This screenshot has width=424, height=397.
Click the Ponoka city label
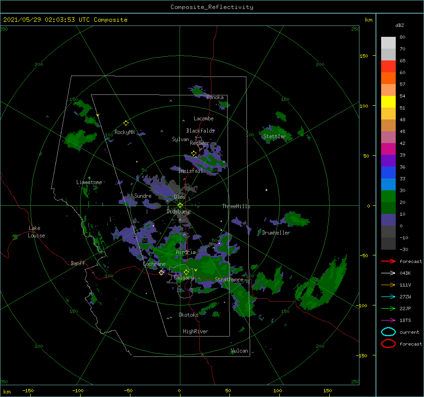[x=215, y=97]
